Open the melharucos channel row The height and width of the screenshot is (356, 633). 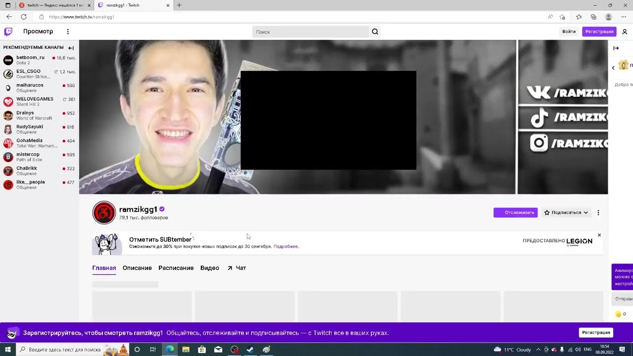[x=40, y=88]
